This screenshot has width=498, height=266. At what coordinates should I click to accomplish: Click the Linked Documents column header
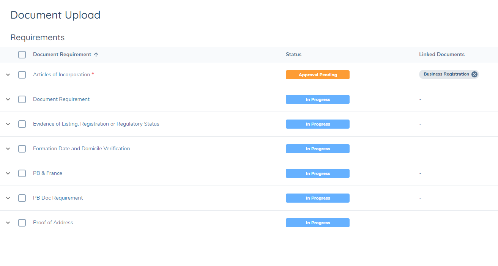tap(441, 55)
